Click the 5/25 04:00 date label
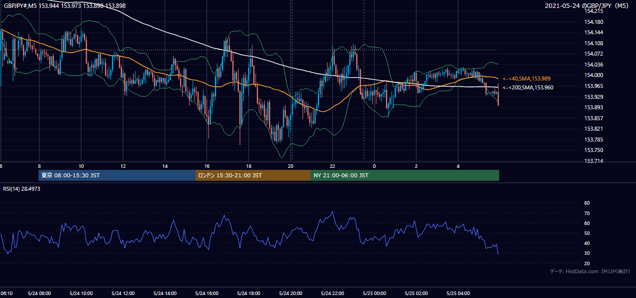 point(458,294)
